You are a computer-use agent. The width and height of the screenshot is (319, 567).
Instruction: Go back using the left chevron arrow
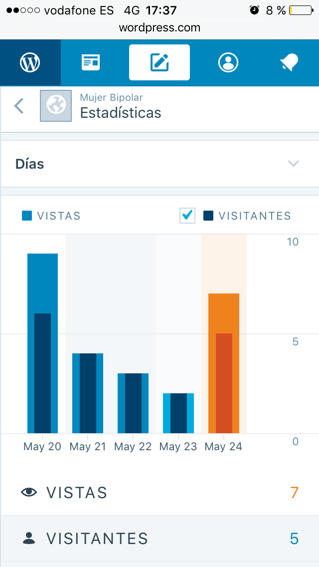19,106
